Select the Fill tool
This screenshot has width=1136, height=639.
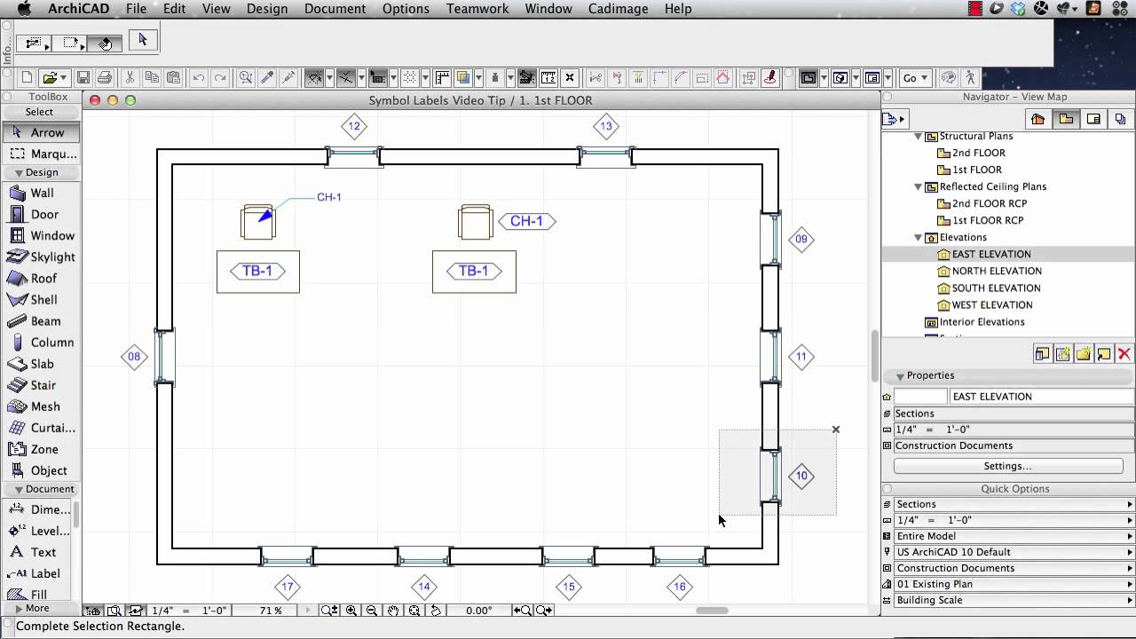point(39,595)
